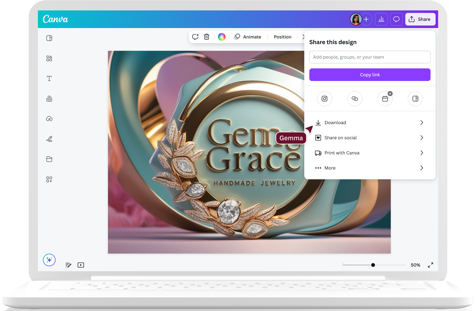476x311 pixels.
Task: Open the Apps panel in the sidebar
Action: click(x=49, y=179)
